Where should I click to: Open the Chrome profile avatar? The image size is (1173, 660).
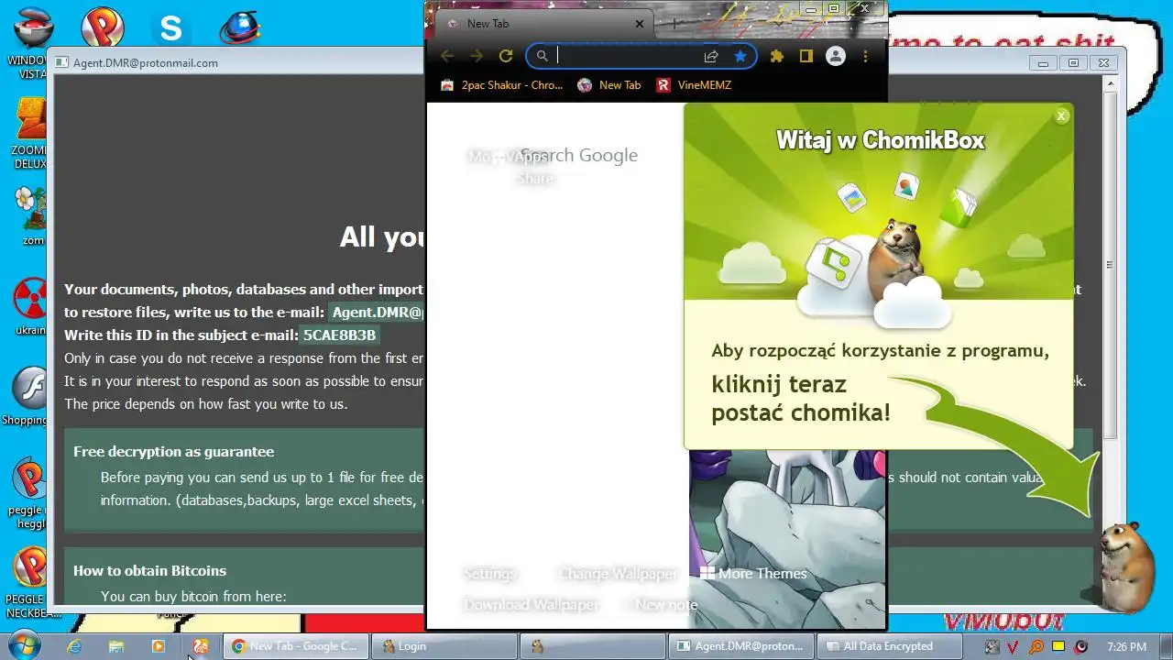(836, 56)
